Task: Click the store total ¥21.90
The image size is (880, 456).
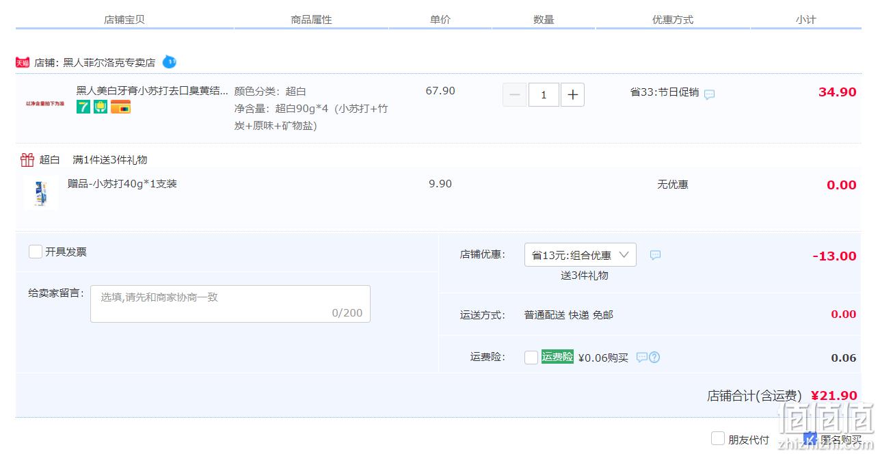Action: [834, 396]
